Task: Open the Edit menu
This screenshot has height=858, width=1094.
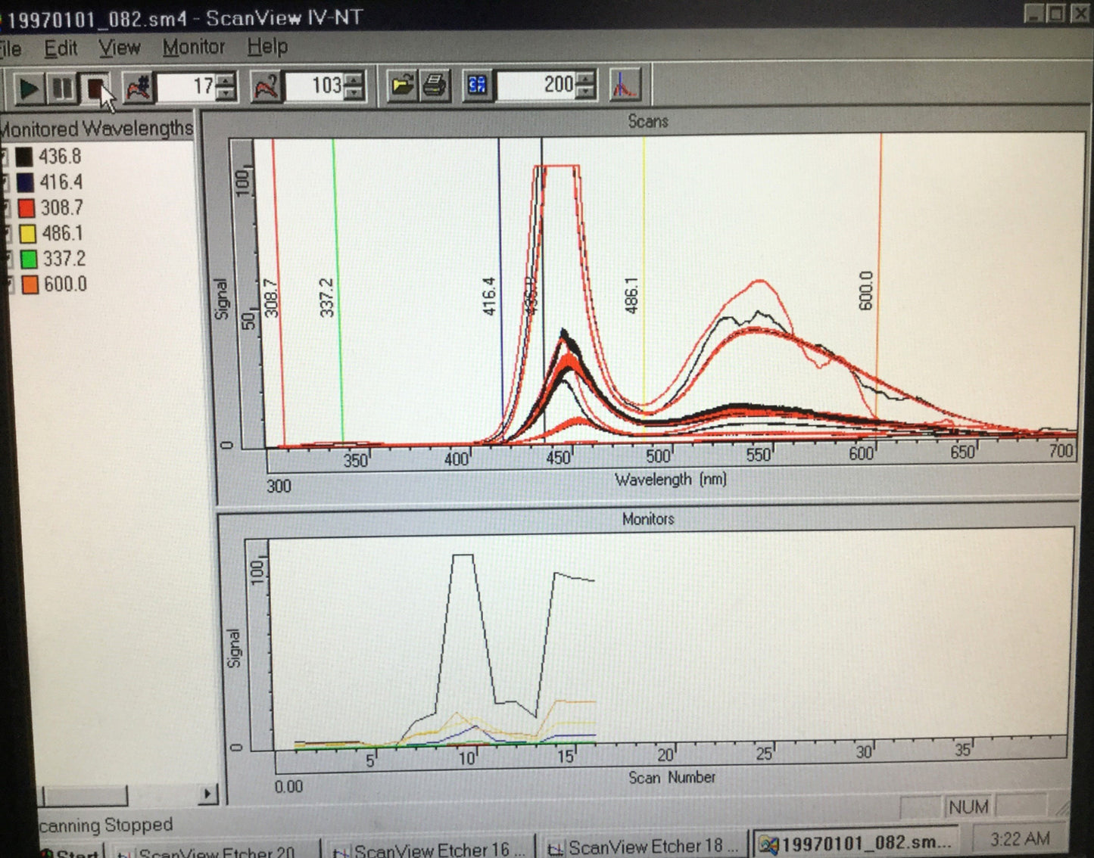Action: [61, 48]
